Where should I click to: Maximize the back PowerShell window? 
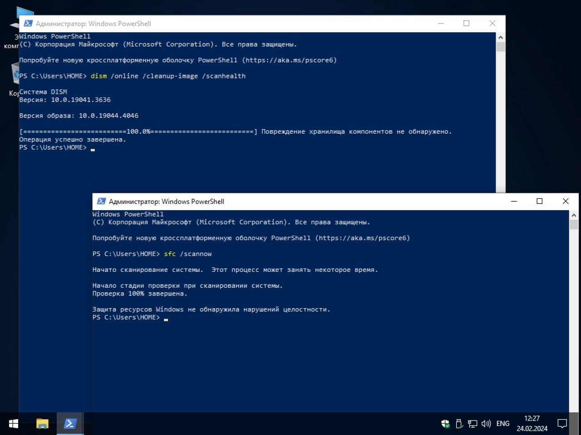tap(466, 24)
